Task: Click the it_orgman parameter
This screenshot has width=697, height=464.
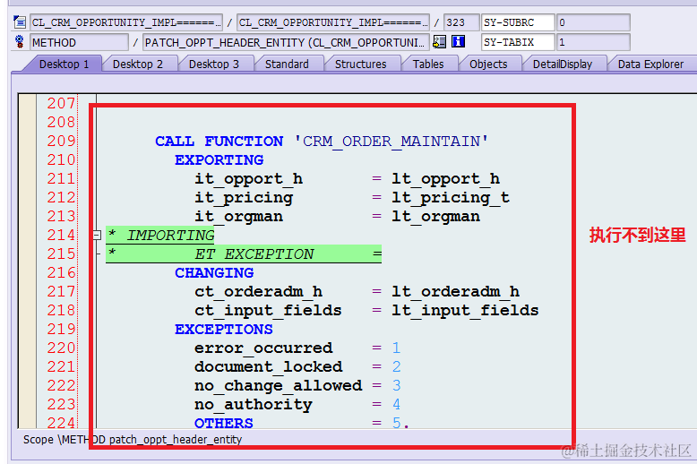Action: pos(238,217)
